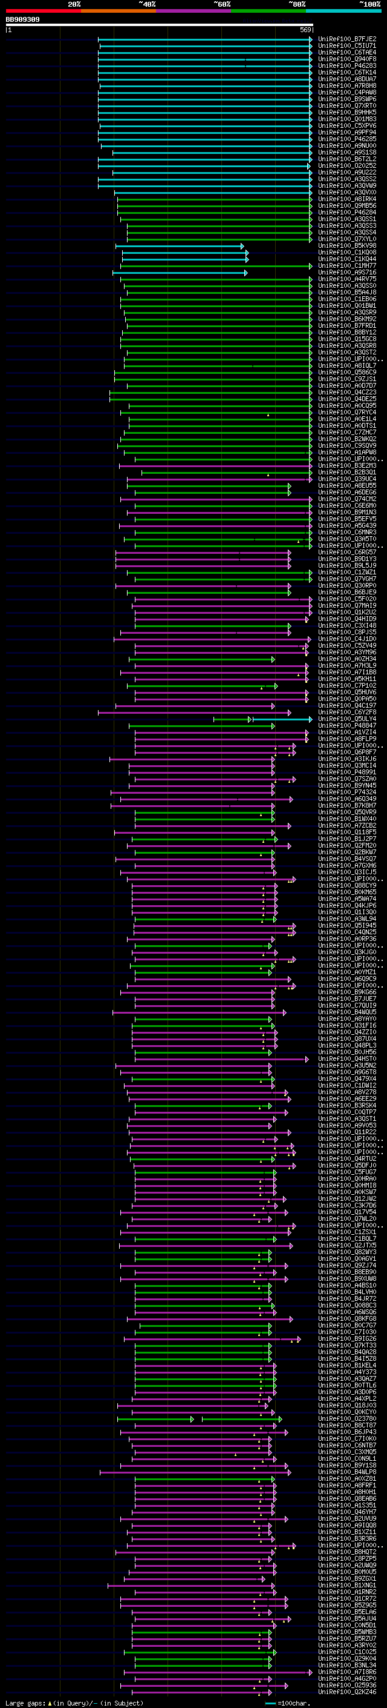Select the UniRef100_B9SWP6 label
The height and width of the screenshot is (1708, 387).
coord(347,99)
